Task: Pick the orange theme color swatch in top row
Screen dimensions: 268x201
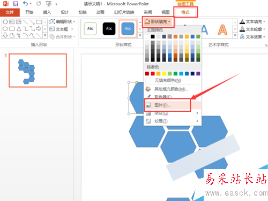Action: click(x=175, y=36)
